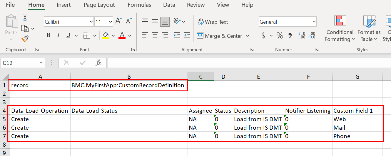Select the Notifier Listening header cell

[x=308, y=111]
